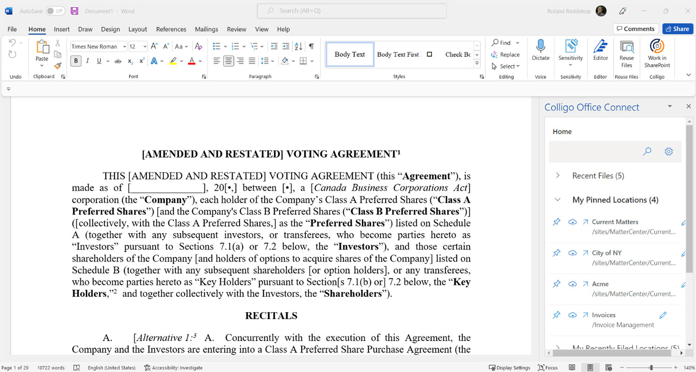This screenshot has height=372, width=696.
Task: Click the Search (Alt+Q) box
Action: pyautogui.click(x=352, y=11)
